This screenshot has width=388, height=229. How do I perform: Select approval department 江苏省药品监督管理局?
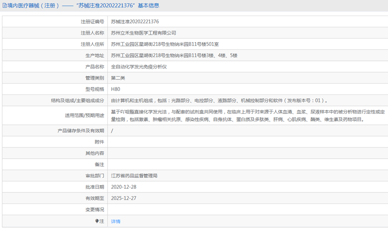tap(134, 176)
